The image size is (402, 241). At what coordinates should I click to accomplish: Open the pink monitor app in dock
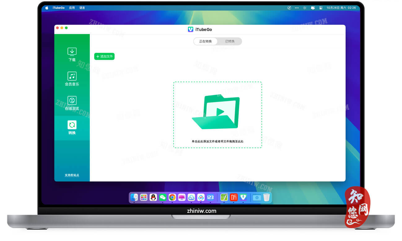(x=182, y=197)
